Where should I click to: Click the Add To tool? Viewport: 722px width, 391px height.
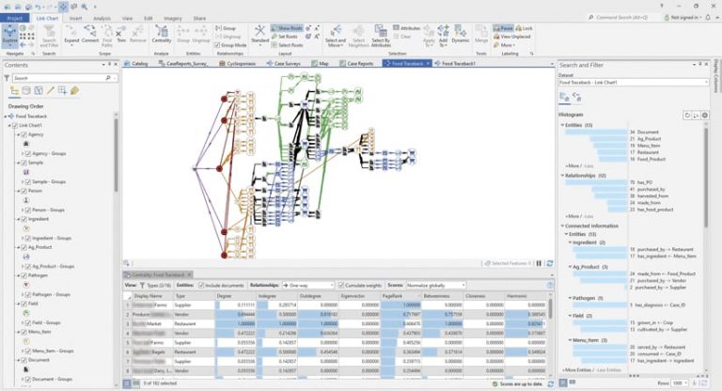tap(443, 36)
